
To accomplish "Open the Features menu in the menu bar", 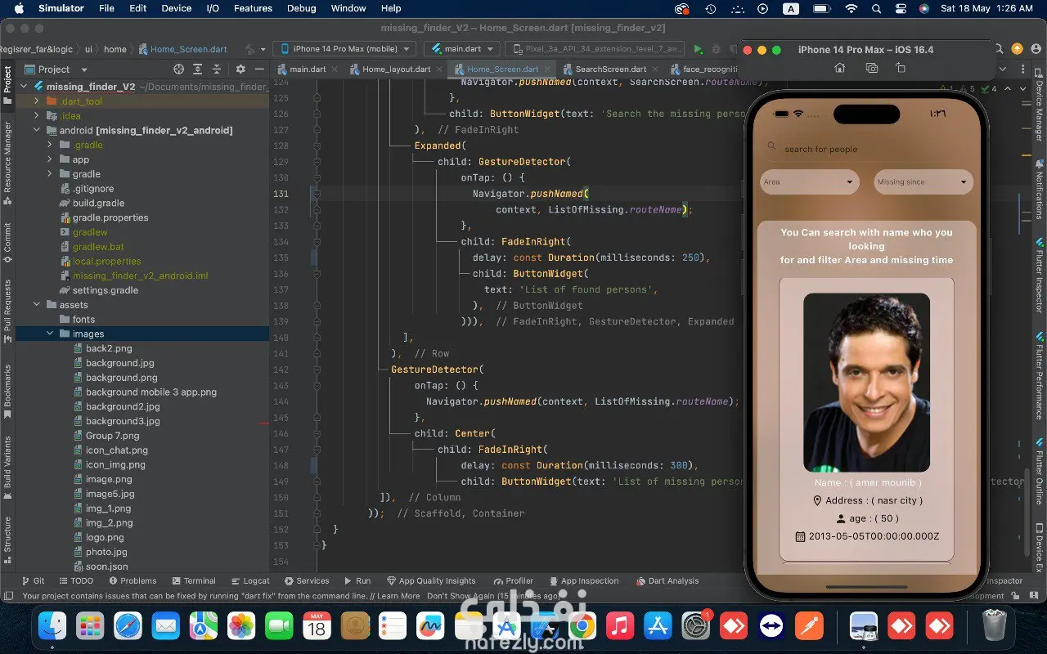I will pos(253,8).
